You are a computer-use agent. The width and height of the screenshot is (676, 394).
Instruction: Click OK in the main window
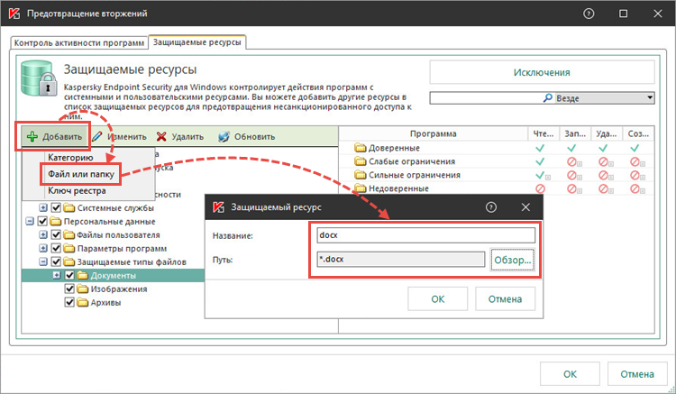click(x=570, y=374)
